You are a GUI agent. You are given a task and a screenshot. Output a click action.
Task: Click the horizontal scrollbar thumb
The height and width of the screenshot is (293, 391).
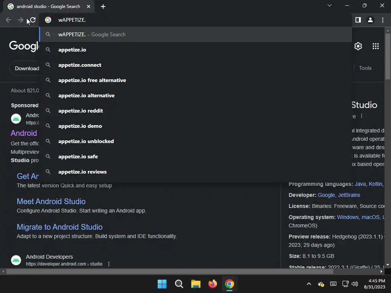click(x=170, y=272)
